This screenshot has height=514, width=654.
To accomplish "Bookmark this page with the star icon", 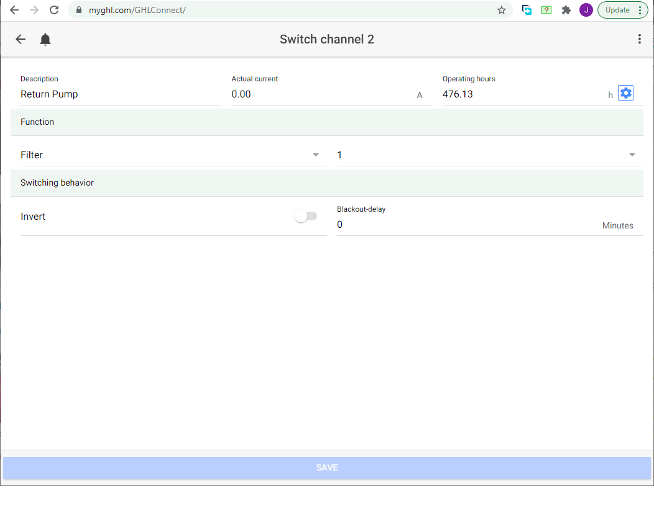I will [501, 10].
